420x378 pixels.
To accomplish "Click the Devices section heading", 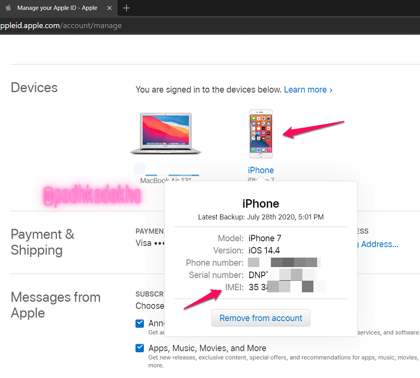I will click(34, 87).
